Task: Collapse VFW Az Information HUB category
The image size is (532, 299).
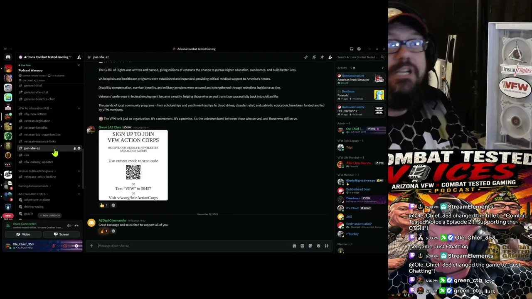Action: click(x=34, y=108)
